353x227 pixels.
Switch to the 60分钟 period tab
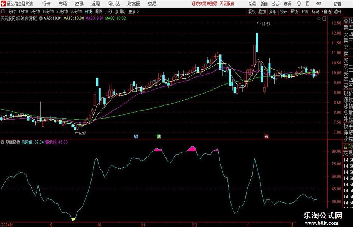(x=76, y=12)
